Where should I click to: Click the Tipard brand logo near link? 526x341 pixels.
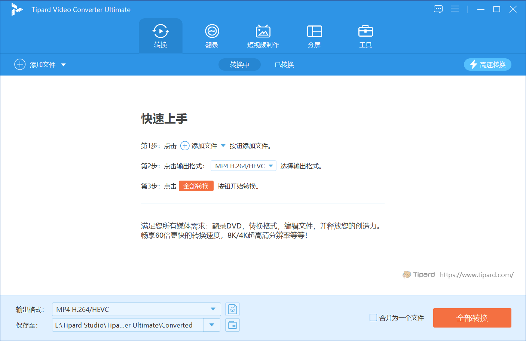[x=419, y=275]
